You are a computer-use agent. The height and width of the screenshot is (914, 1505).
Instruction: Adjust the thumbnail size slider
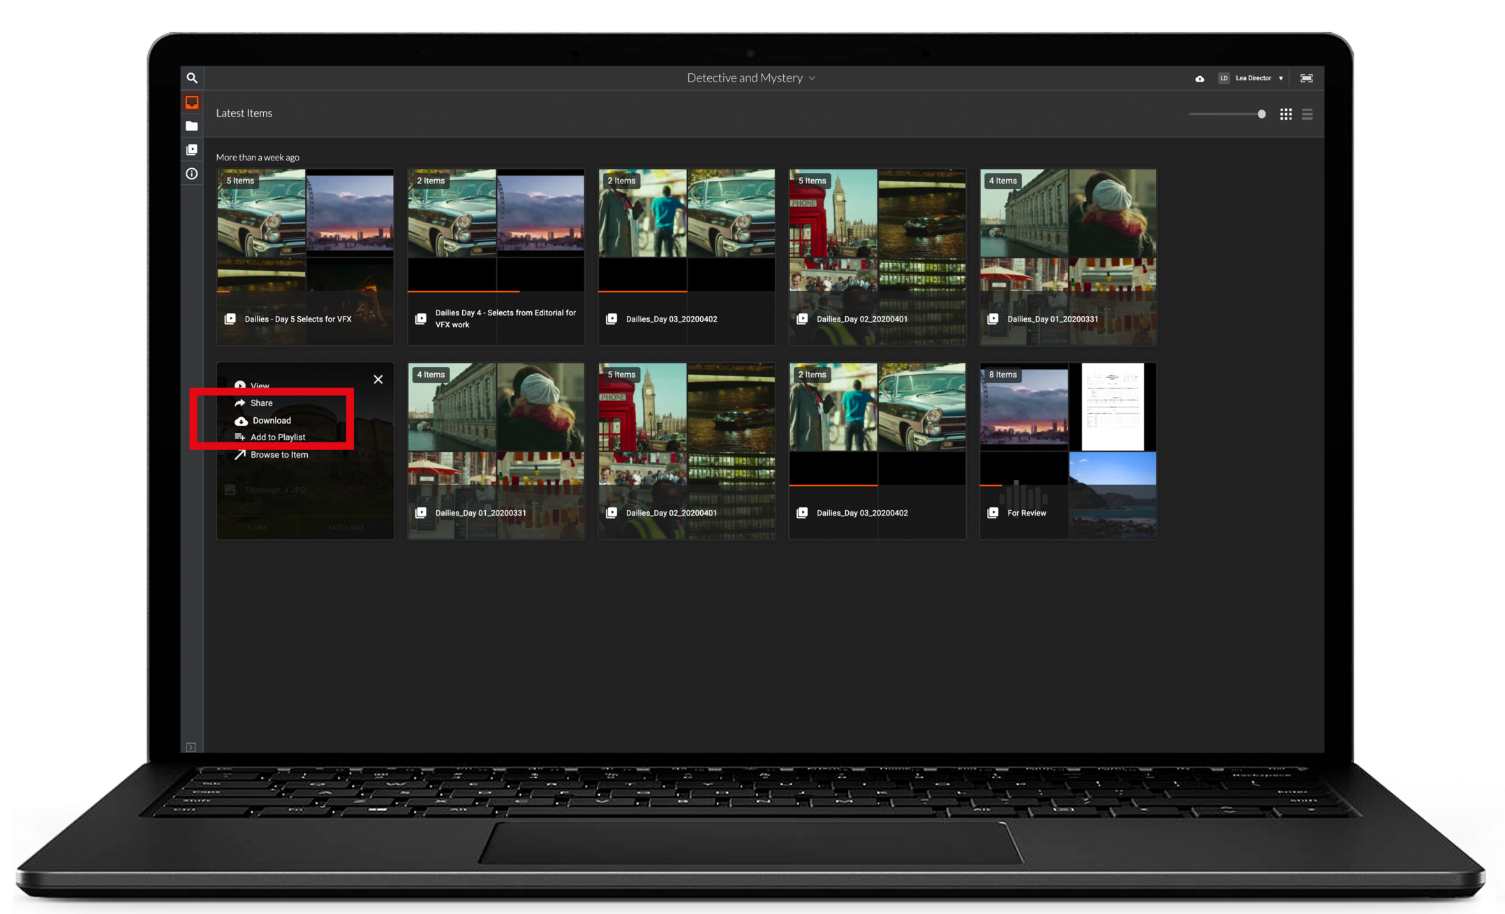(x=1261, y=114)
